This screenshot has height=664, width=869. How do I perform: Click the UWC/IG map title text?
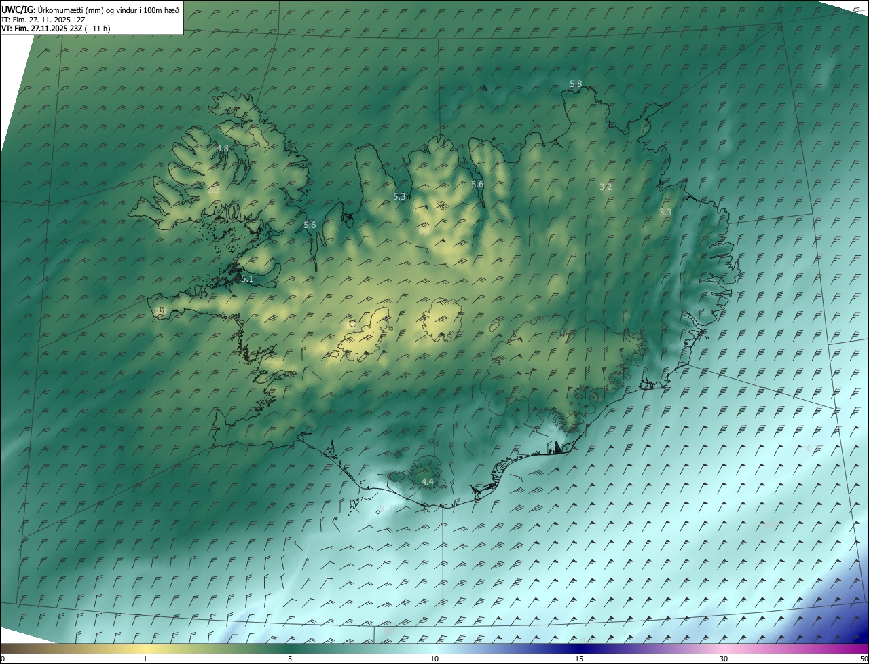90,10
